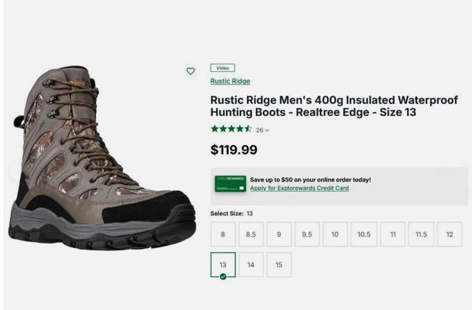Open the Rustic Ridge brand link
The height and width of the screenshot is (310, 472).
(230, 81)
